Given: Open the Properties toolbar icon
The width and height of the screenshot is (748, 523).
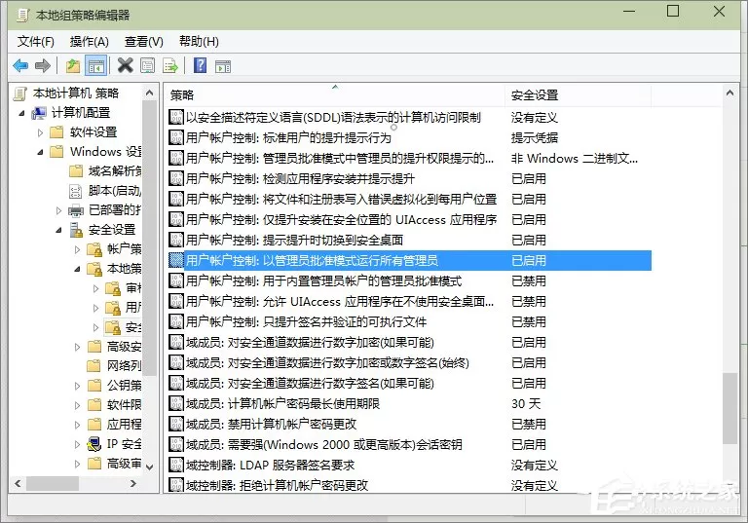Looking at the screenshot, I should click(x=148, y=65).
